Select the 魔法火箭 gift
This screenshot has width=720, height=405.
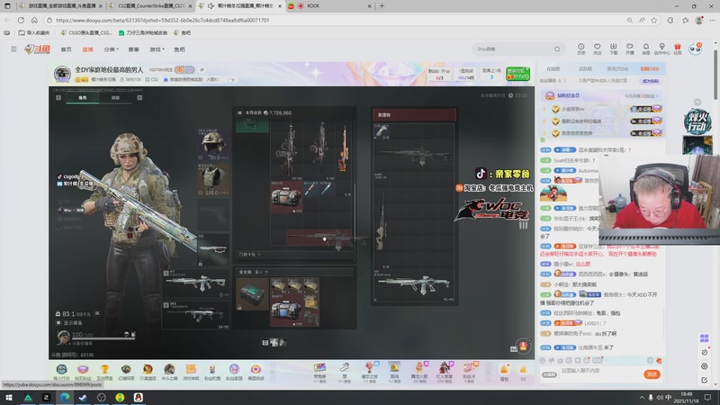418,372
